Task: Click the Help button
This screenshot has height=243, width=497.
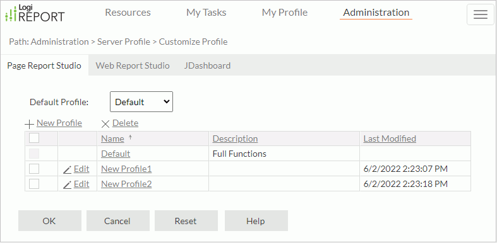Action: (x=256, y=221)
